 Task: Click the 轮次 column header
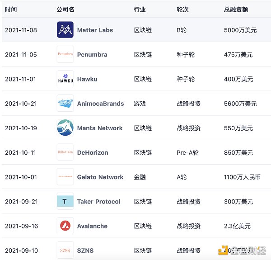coord(182,9)
